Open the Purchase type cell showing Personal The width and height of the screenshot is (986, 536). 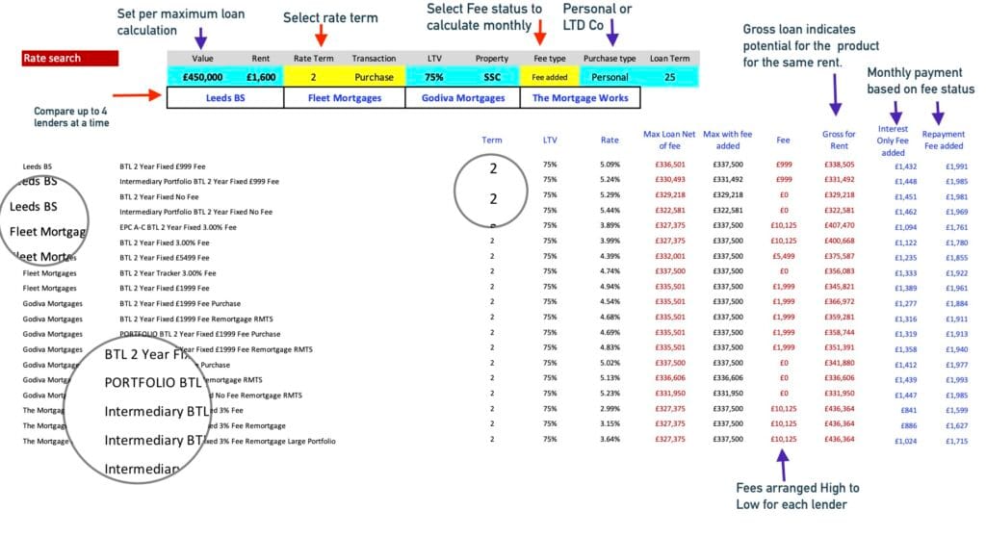(x=610, y=77)
